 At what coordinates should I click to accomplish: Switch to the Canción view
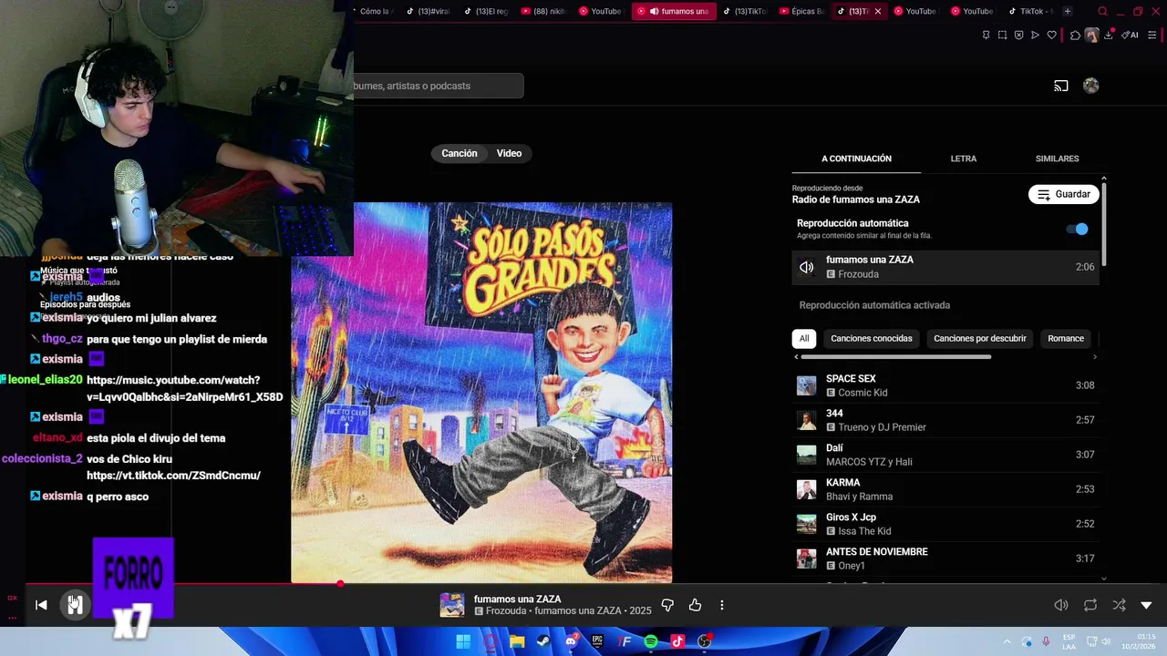click(x=460, y=153)
